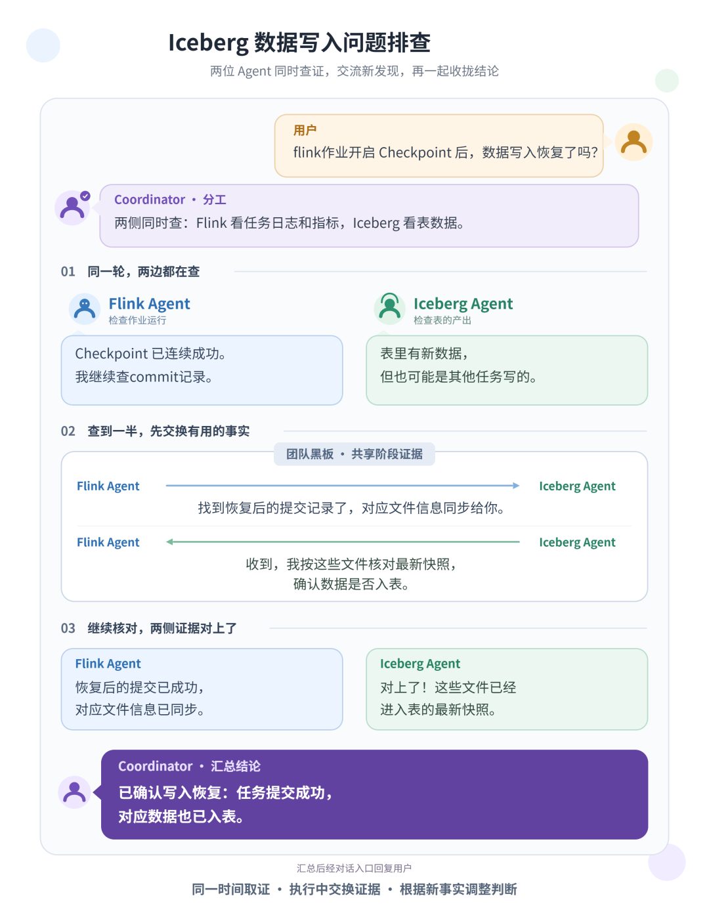Screen dimensions: 709x919
Task: Select the 团队黑板 · 共享阶段证据 tab label
Action: click(x=354, y=454)
